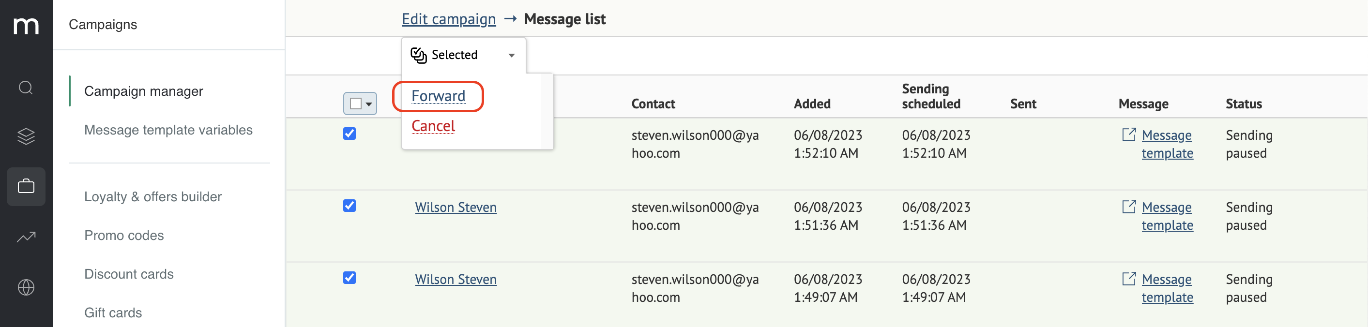1368x327 pixels.
Task: Navigate to Loyalty & offers builder
Action: pos(153,197)
